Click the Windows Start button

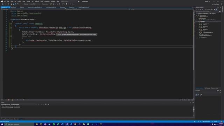tap(2, 124)
